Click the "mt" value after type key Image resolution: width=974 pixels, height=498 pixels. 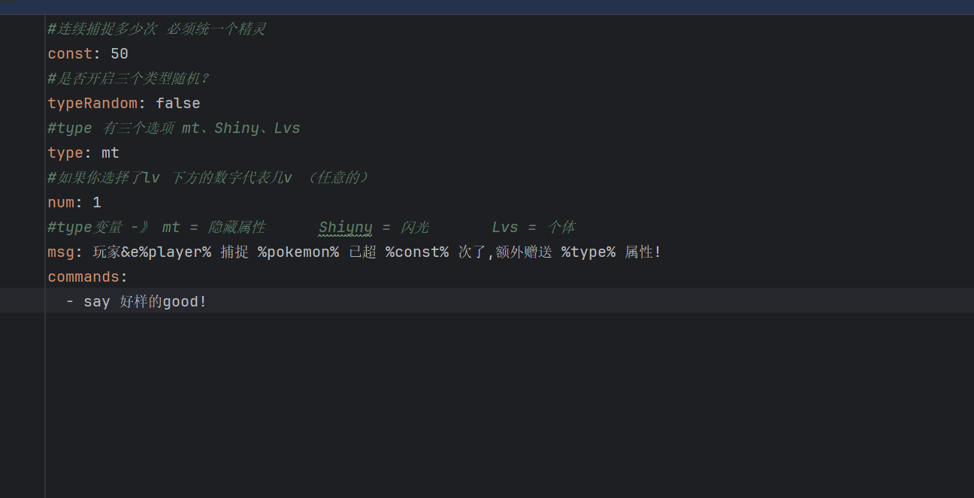click(110, 153)
